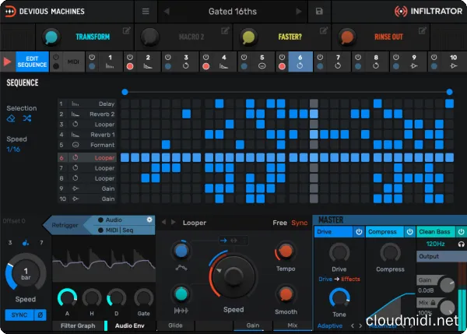This screenshot has width=467, height=334.
Task: Toggle the Compress power button
Action: coord(409,231)
